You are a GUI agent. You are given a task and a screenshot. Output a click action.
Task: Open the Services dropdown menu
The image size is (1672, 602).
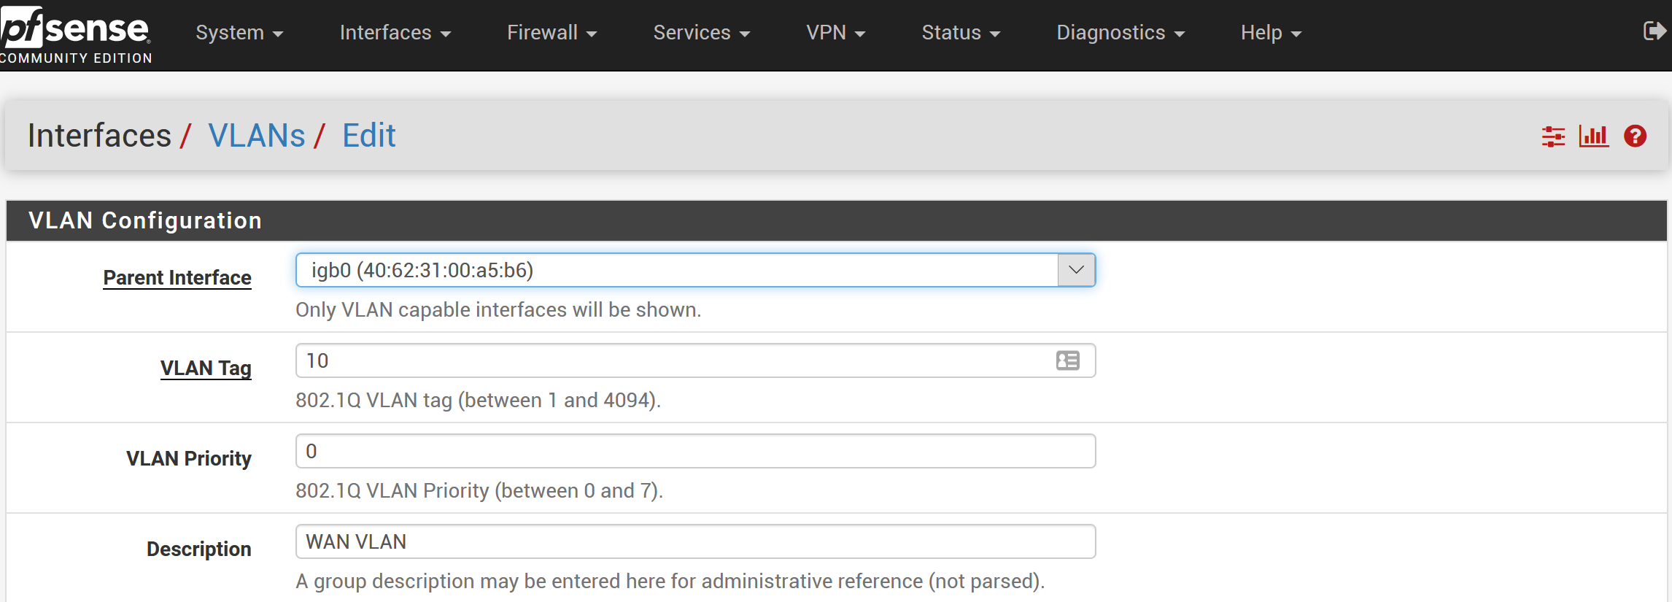click(x=702, y=33)
